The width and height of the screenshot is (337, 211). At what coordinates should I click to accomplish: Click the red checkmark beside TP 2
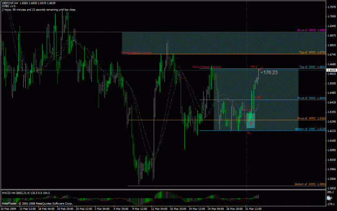261,69
